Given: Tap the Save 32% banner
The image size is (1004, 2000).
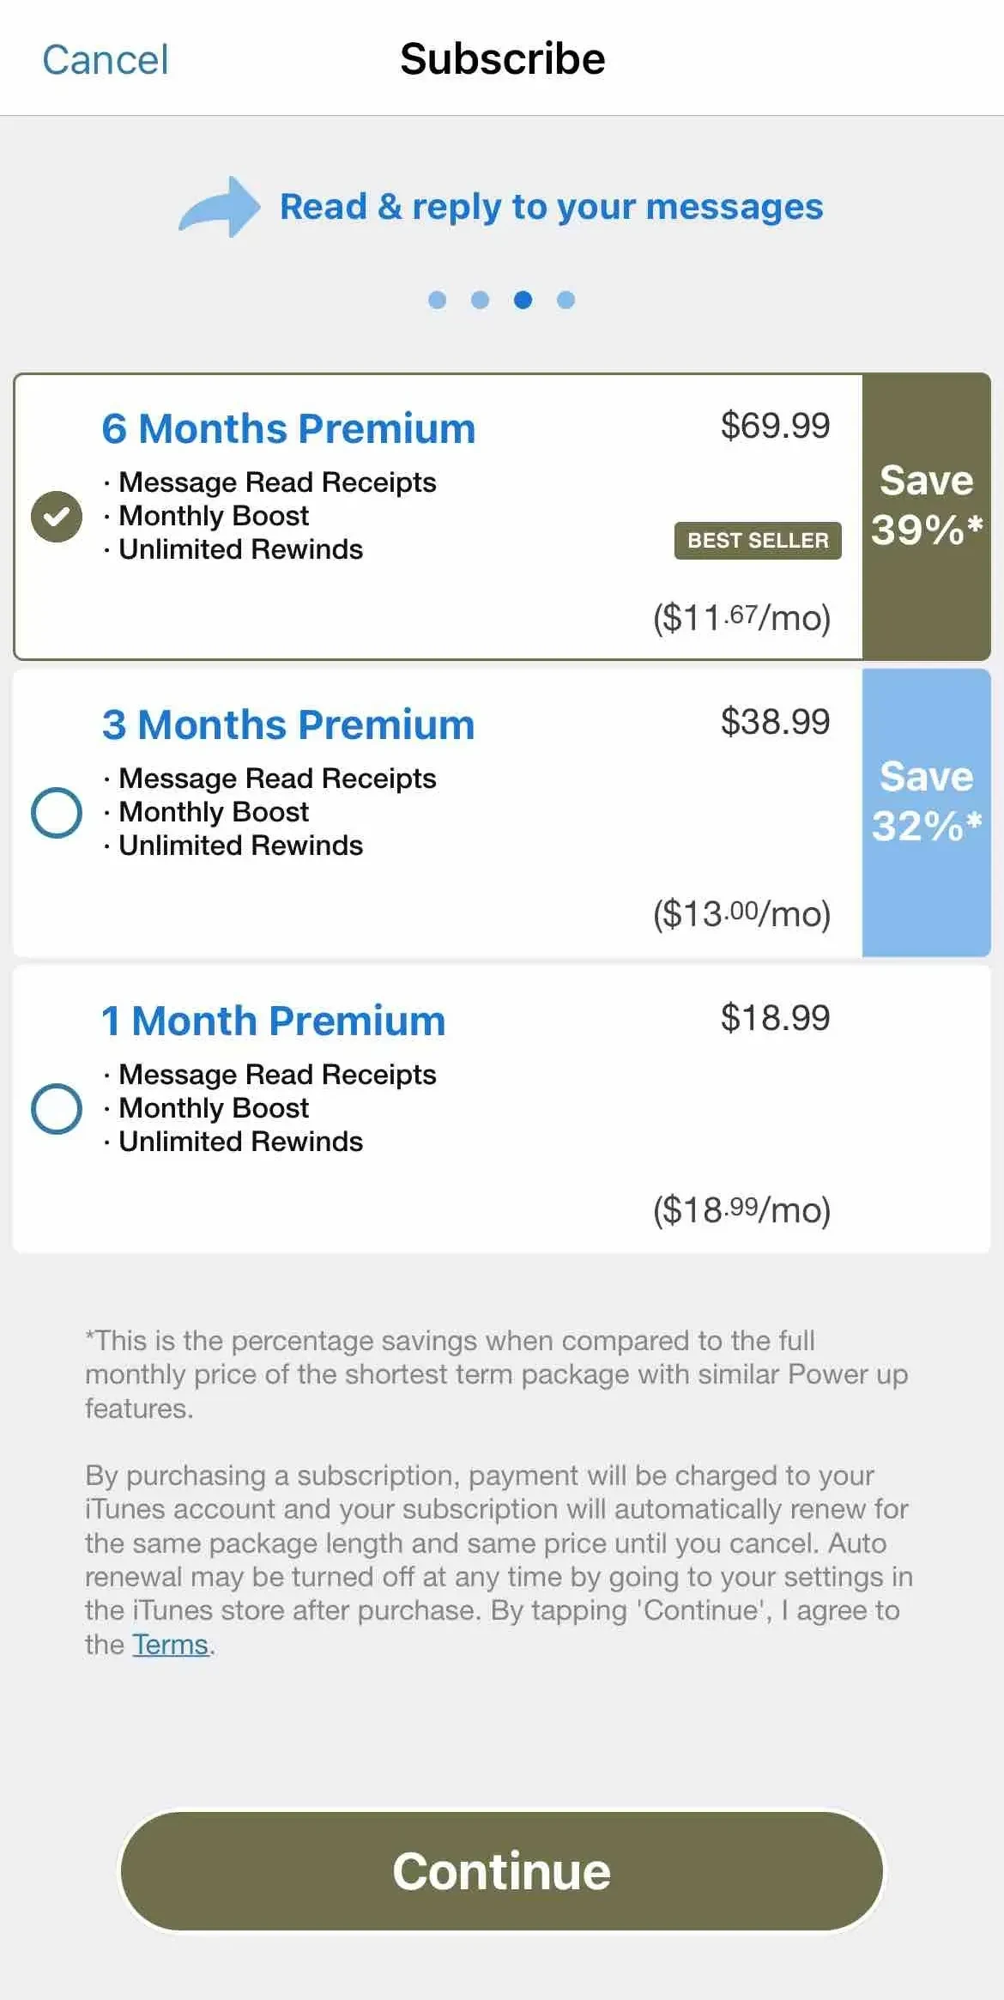Looking at the screenshot, I should (x=927, y=813).
